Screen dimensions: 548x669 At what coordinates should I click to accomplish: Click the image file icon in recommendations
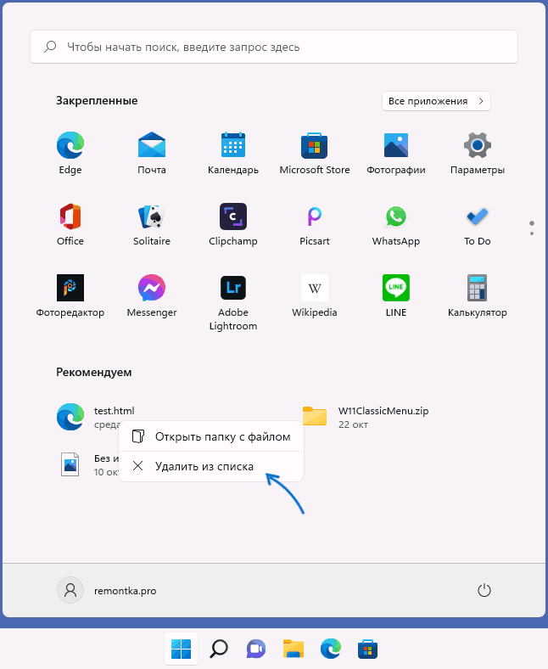(70, 464)
